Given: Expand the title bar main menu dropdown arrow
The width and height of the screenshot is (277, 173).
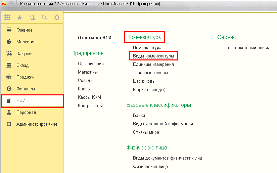Looking at the screenshot, I should pos(12,4).
